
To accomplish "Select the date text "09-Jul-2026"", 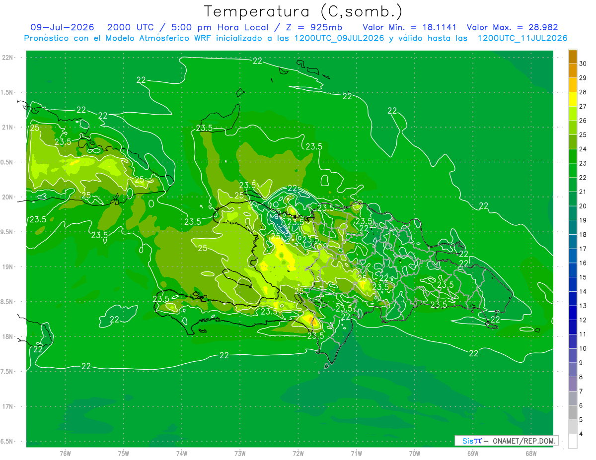I will (62, 27).
